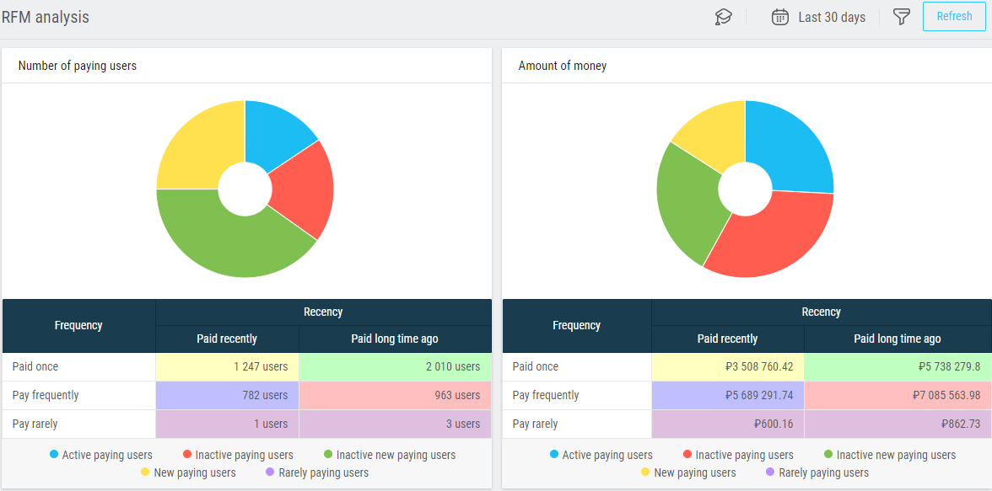Select the 782 users blue cell
Screen dimensions: 992x491
227,396
